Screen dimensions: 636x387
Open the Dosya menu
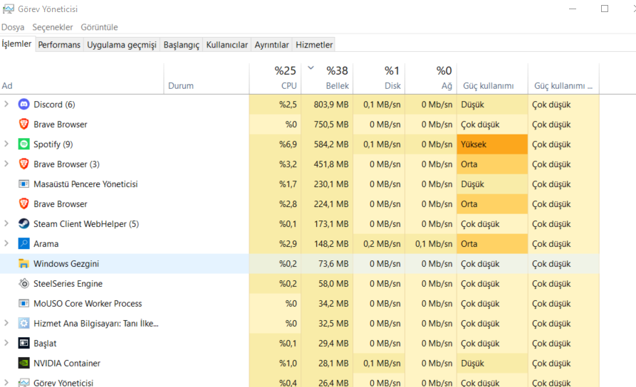click(13, 27)
